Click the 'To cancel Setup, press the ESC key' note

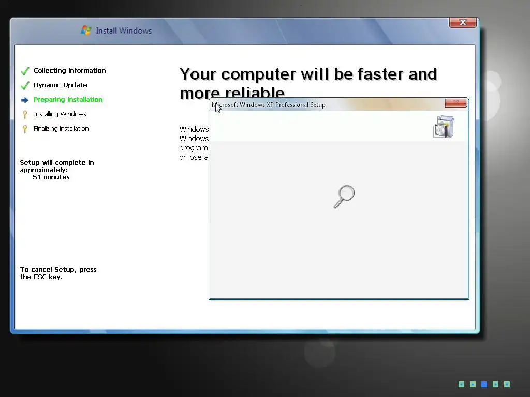(x=58, y=273)
